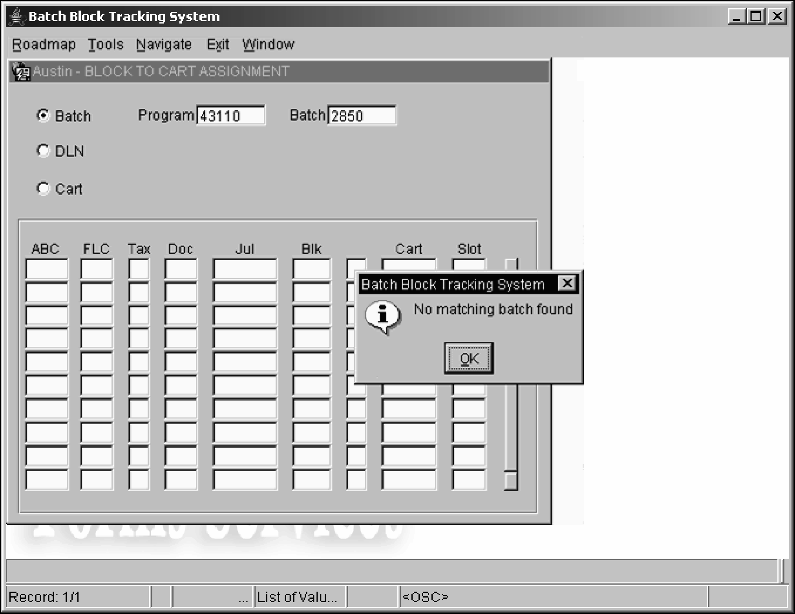This screenshot has width=795, height=614.
Task: Click the last row Jul field
Action: coord(245,479)
